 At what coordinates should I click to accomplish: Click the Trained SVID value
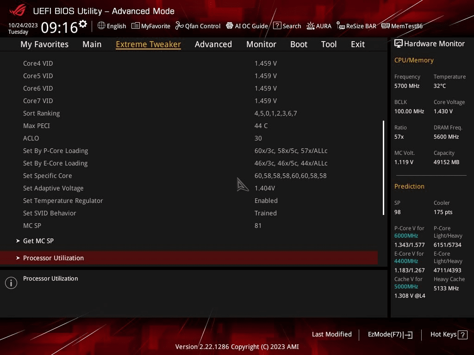point(265,213)
